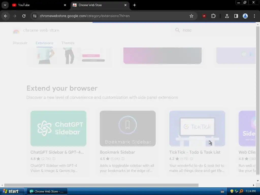The image size is (260, 195).
Task: Click the search magnifier icon
Action: pos(177,30)
